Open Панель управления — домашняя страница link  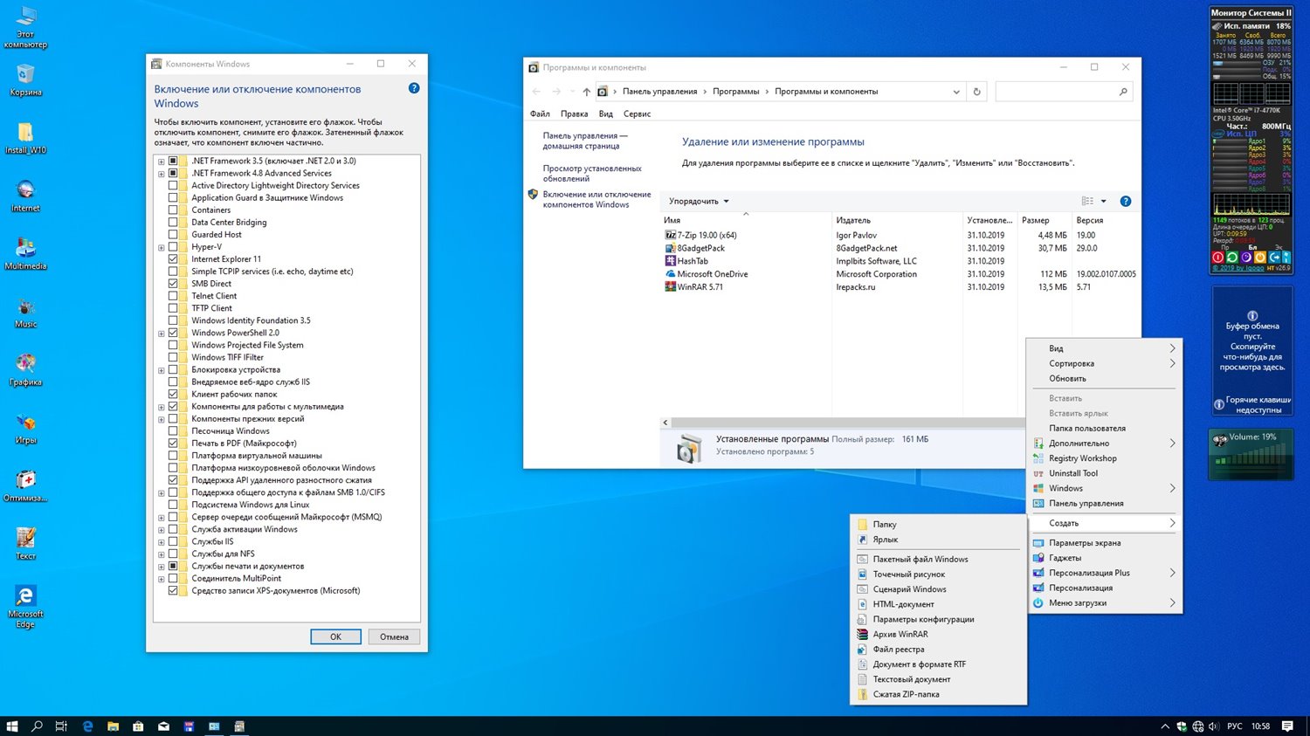585,141
